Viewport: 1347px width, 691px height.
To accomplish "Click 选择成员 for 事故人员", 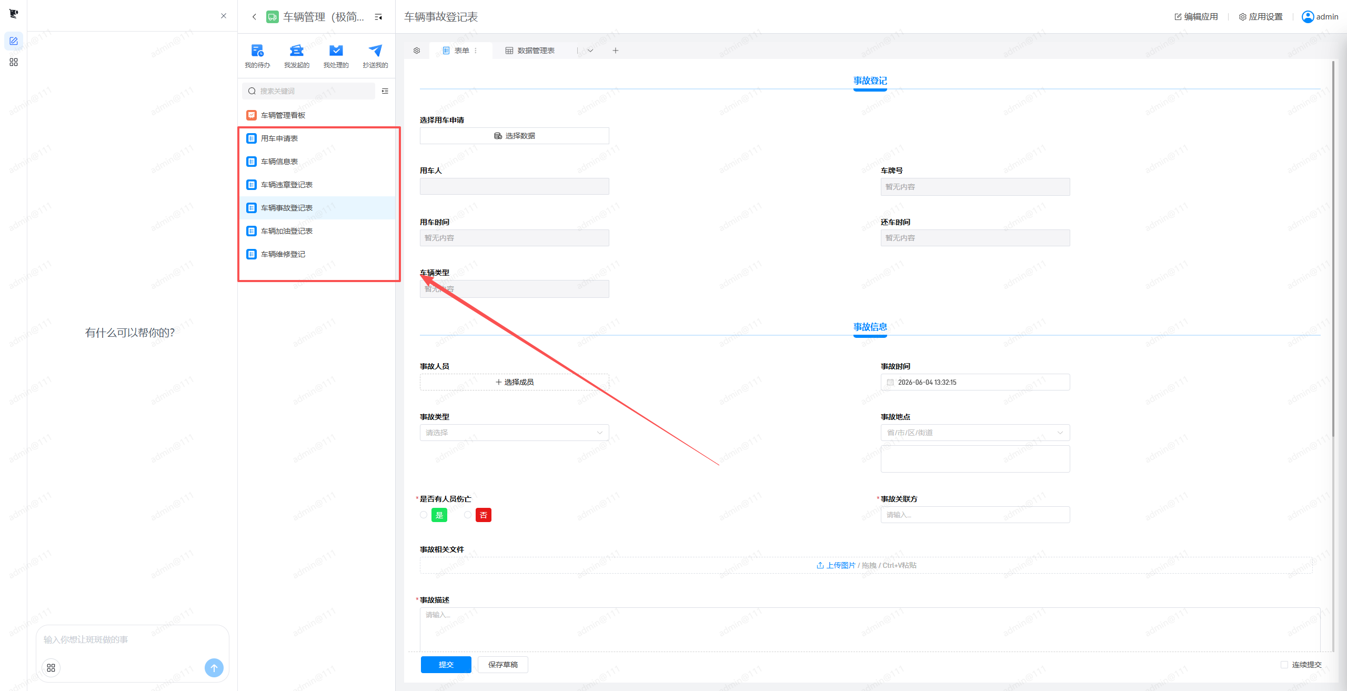I will [515, 382].
